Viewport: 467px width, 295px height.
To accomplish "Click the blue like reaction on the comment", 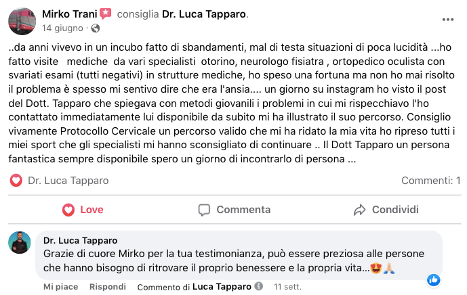I will (x=434, y=279).
